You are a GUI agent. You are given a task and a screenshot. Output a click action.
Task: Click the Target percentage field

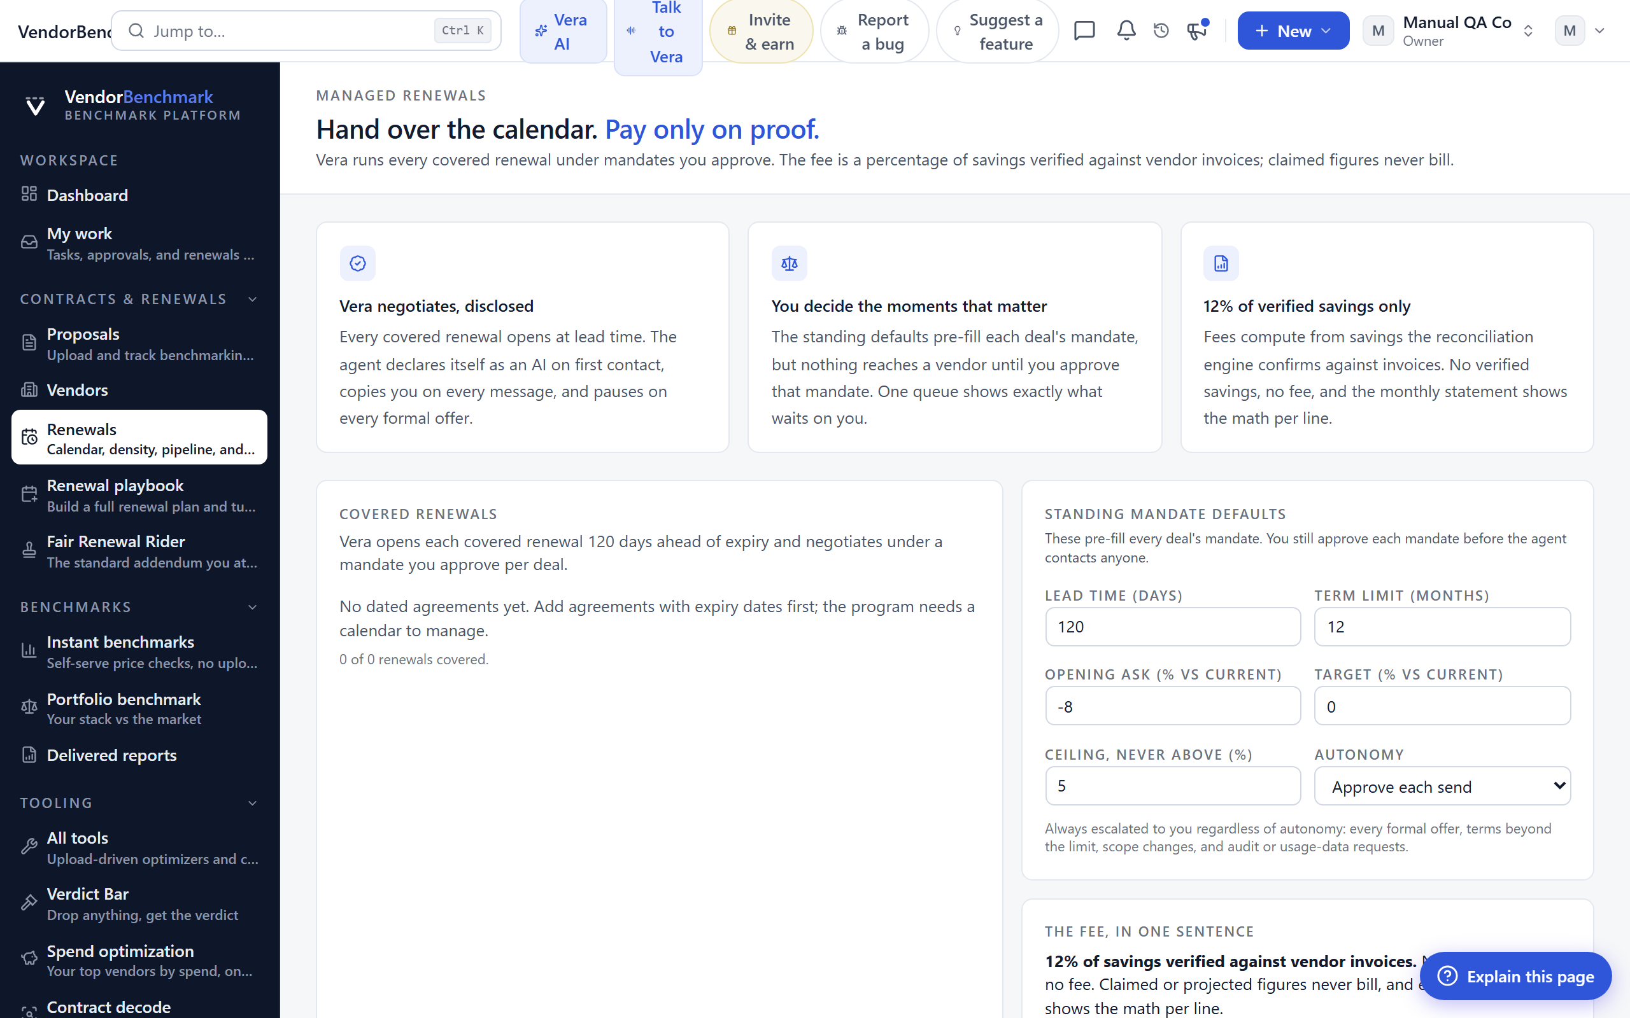1442,706
